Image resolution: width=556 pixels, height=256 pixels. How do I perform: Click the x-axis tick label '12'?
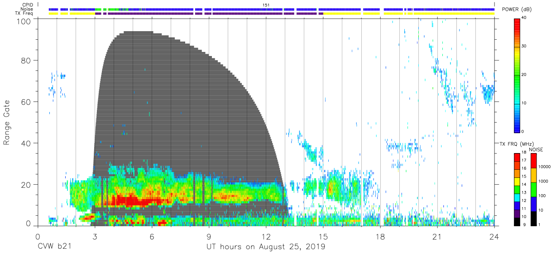point(266,237)
